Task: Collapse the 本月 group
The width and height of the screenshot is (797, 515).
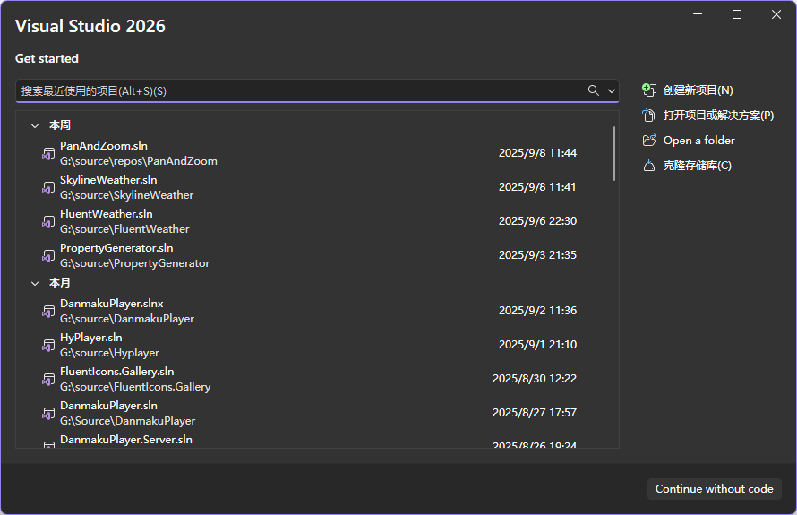Action: tap(35, 283)
